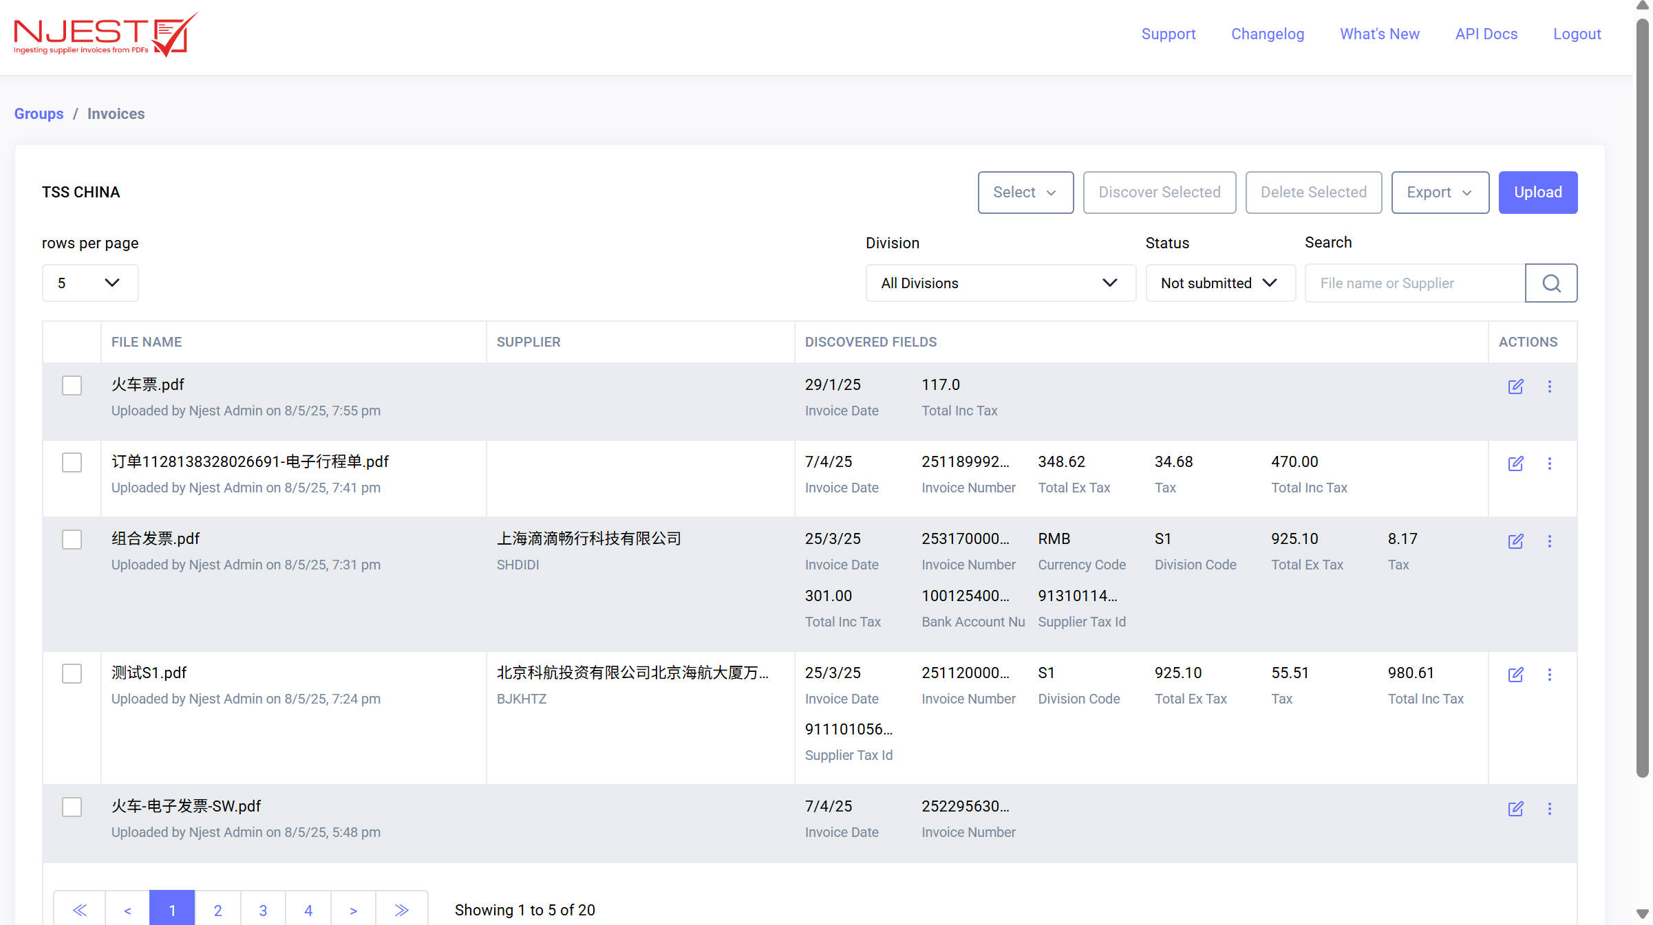Click Logout
Viewport: 1653px width, 925px height.
1577,34
